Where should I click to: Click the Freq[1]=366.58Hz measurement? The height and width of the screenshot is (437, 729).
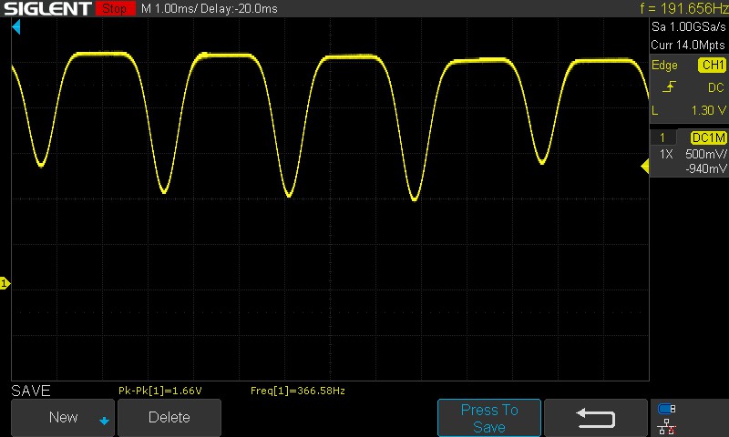[x=298, y=391]
